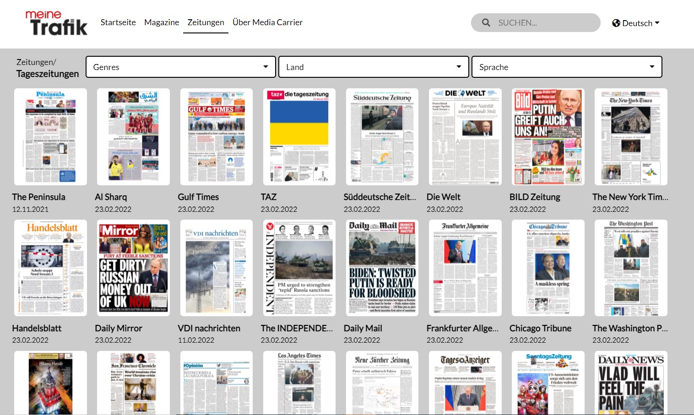The image size is (694, 415).
Task: Open the Daily News cover thumbnail
Action: (x=631, y=383)
